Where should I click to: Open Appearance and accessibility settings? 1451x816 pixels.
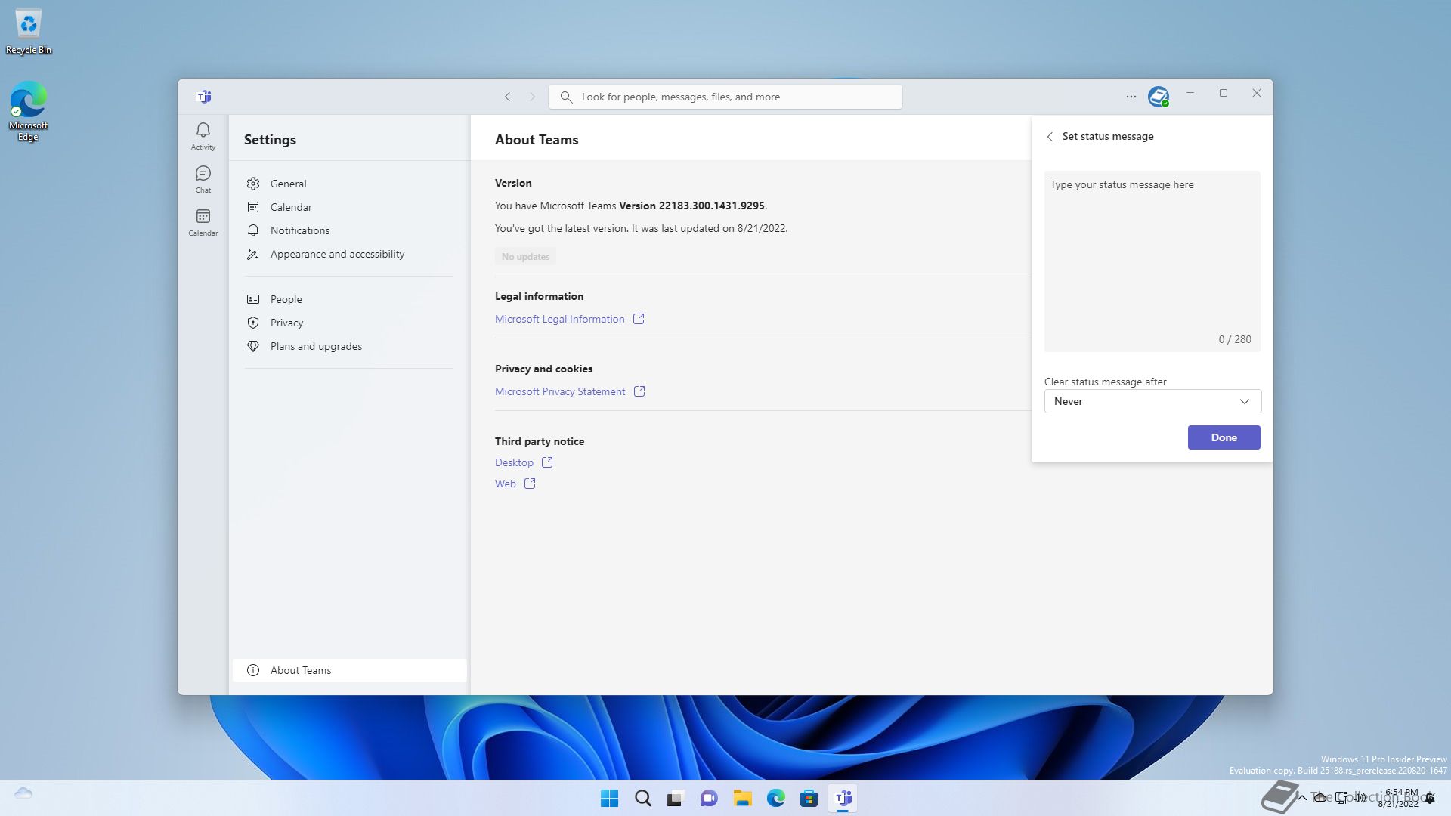349,254
